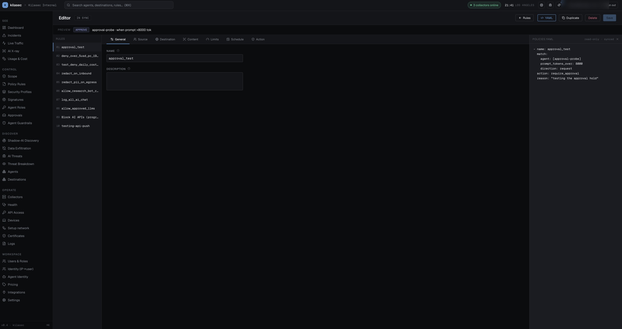Switch to the Content tab
622x329 pixels.
[190, 39]
